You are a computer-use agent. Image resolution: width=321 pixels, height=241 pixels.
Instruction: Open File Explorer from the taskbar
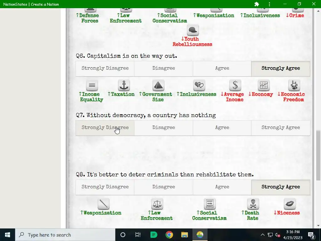click(184, 235)
